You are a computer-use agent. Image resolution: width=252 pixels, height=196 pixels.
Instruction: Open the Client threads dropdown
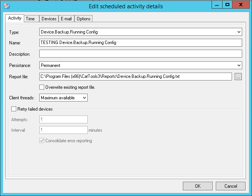point(84,97)
